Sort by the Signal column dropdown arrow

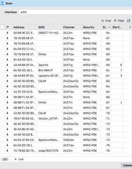[109, 27]
